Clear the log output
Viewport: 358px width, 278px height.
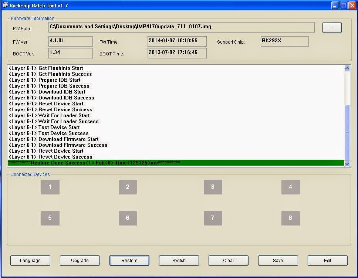click(x=228, y=260)
